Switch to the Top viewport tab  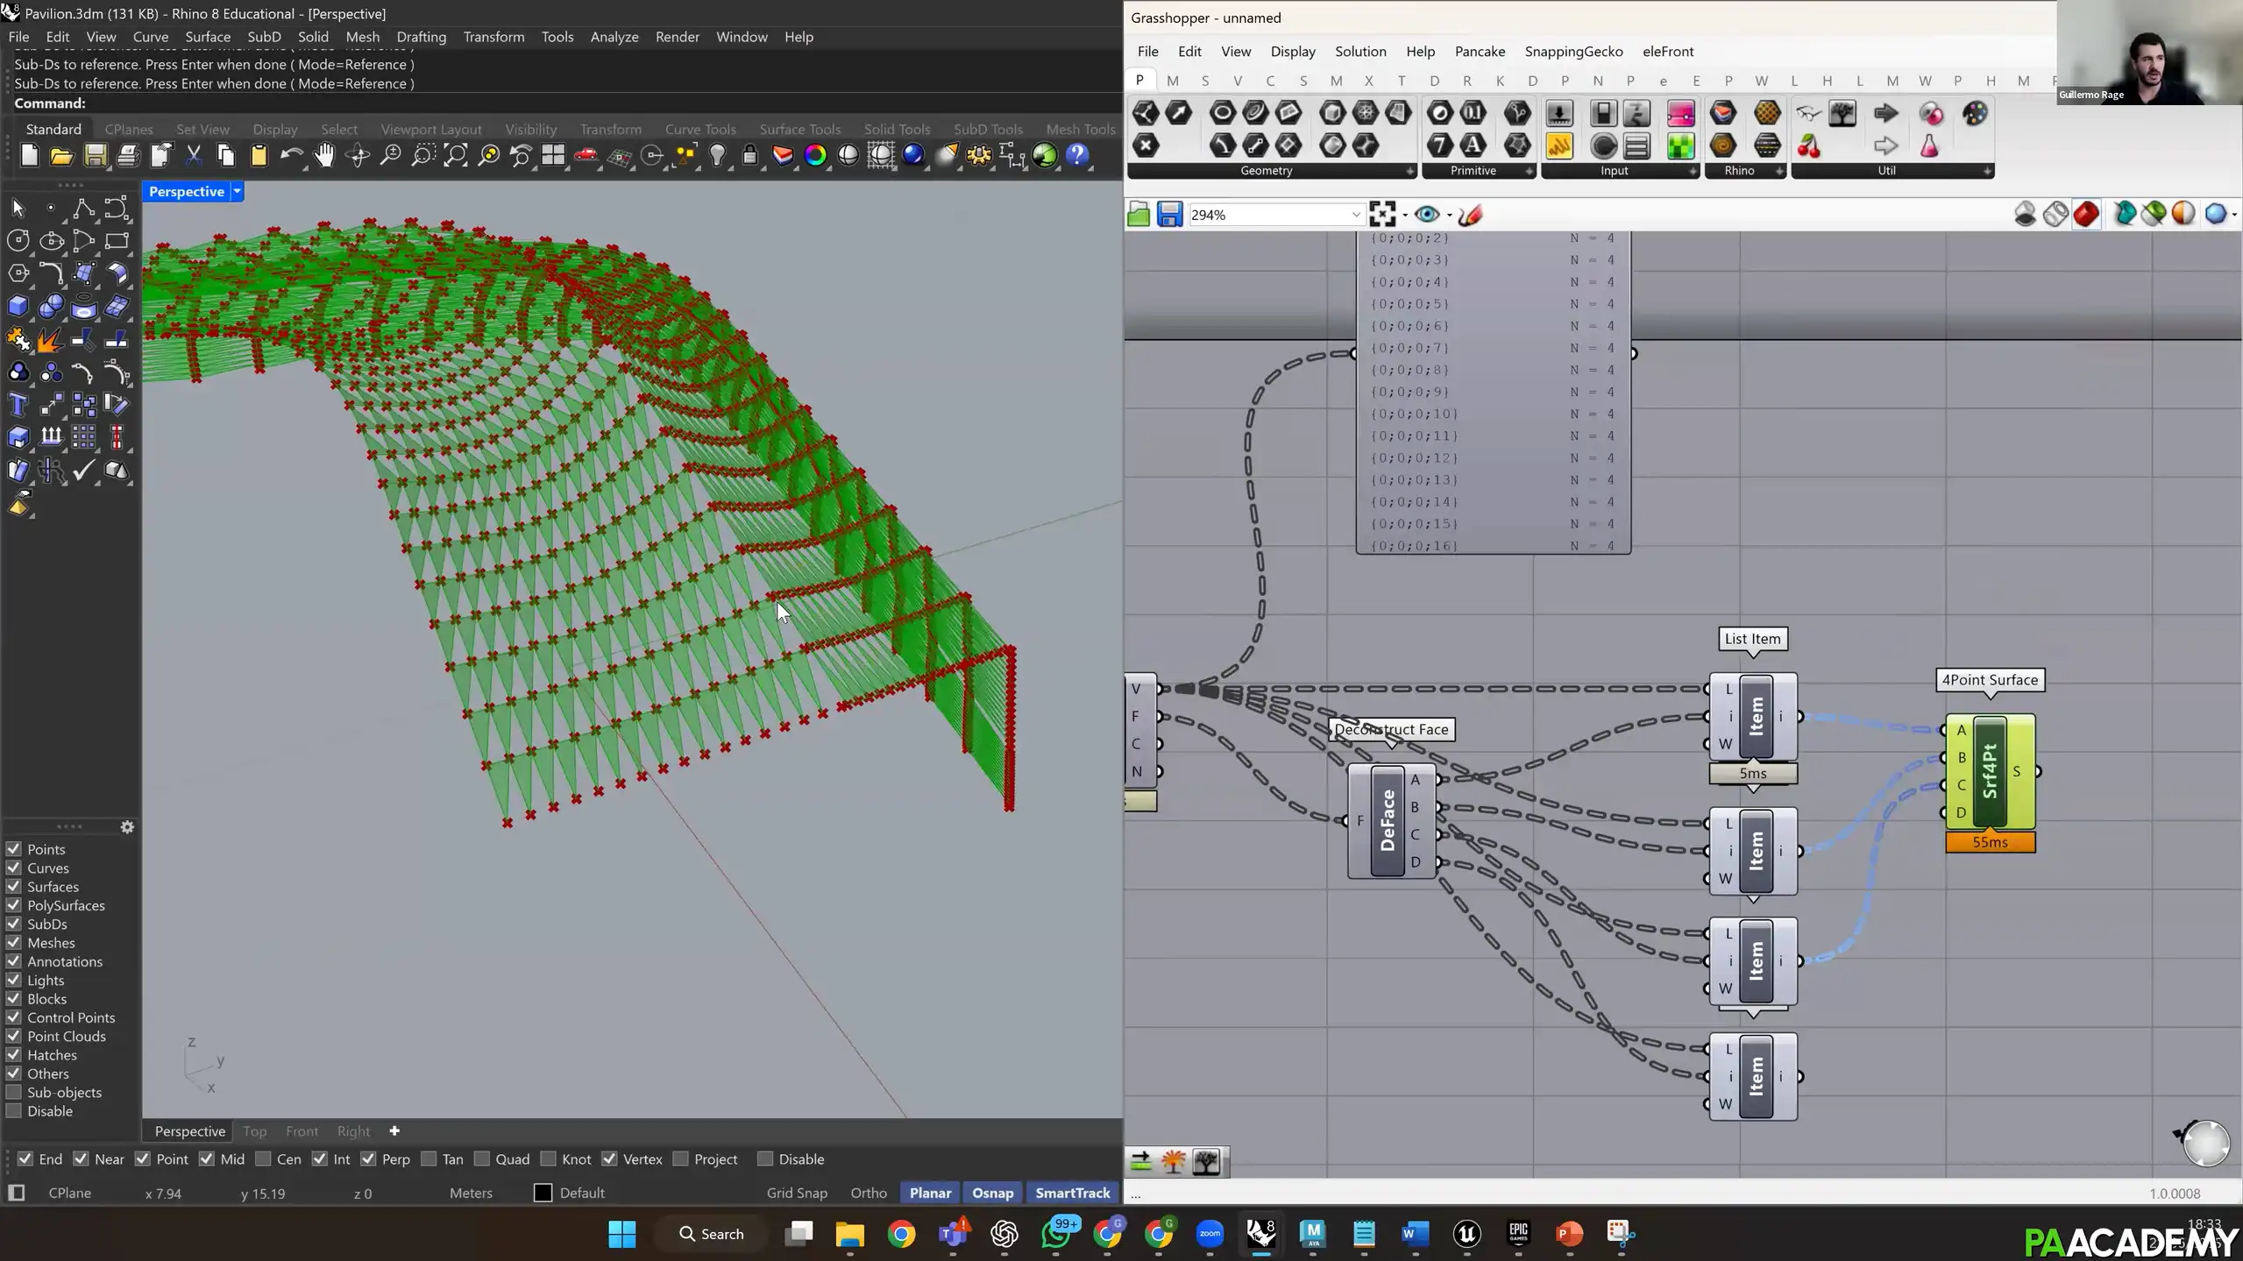click(x=254, y=1131)
